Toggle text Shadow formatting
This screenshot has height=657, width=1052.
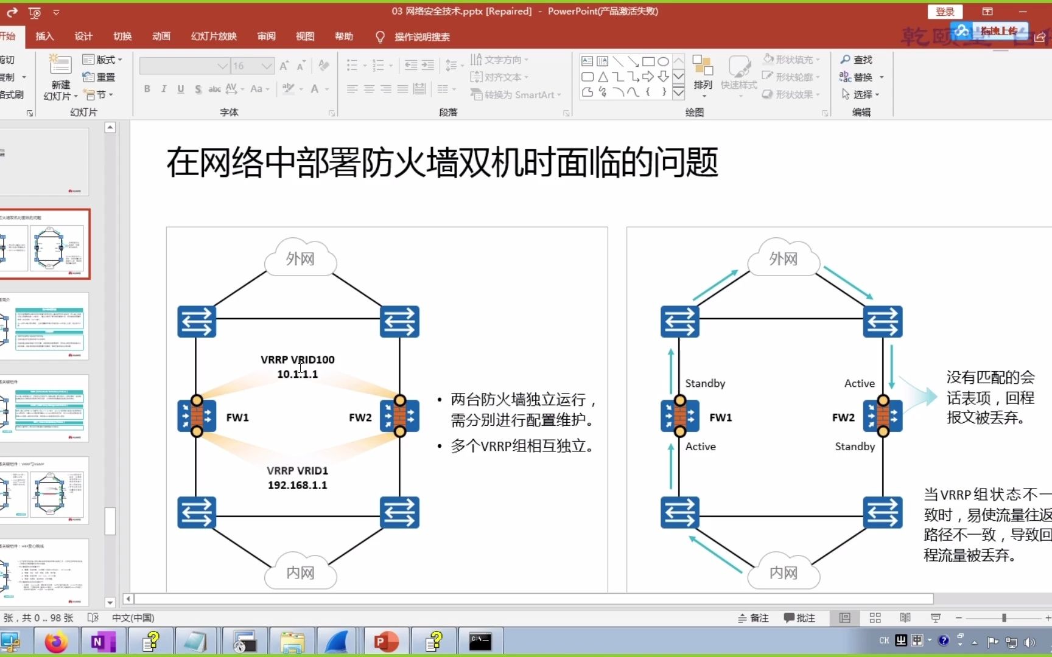198,89
